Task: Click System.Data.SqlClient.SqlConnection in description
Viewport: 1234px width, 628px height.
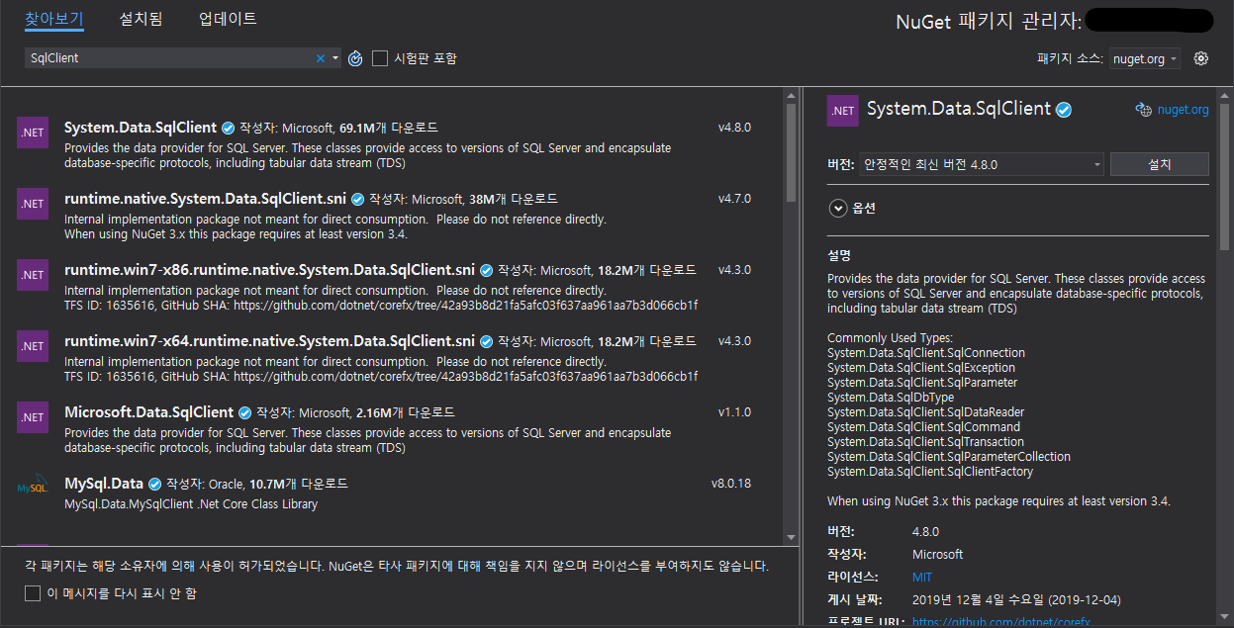Action: (926, 353)
